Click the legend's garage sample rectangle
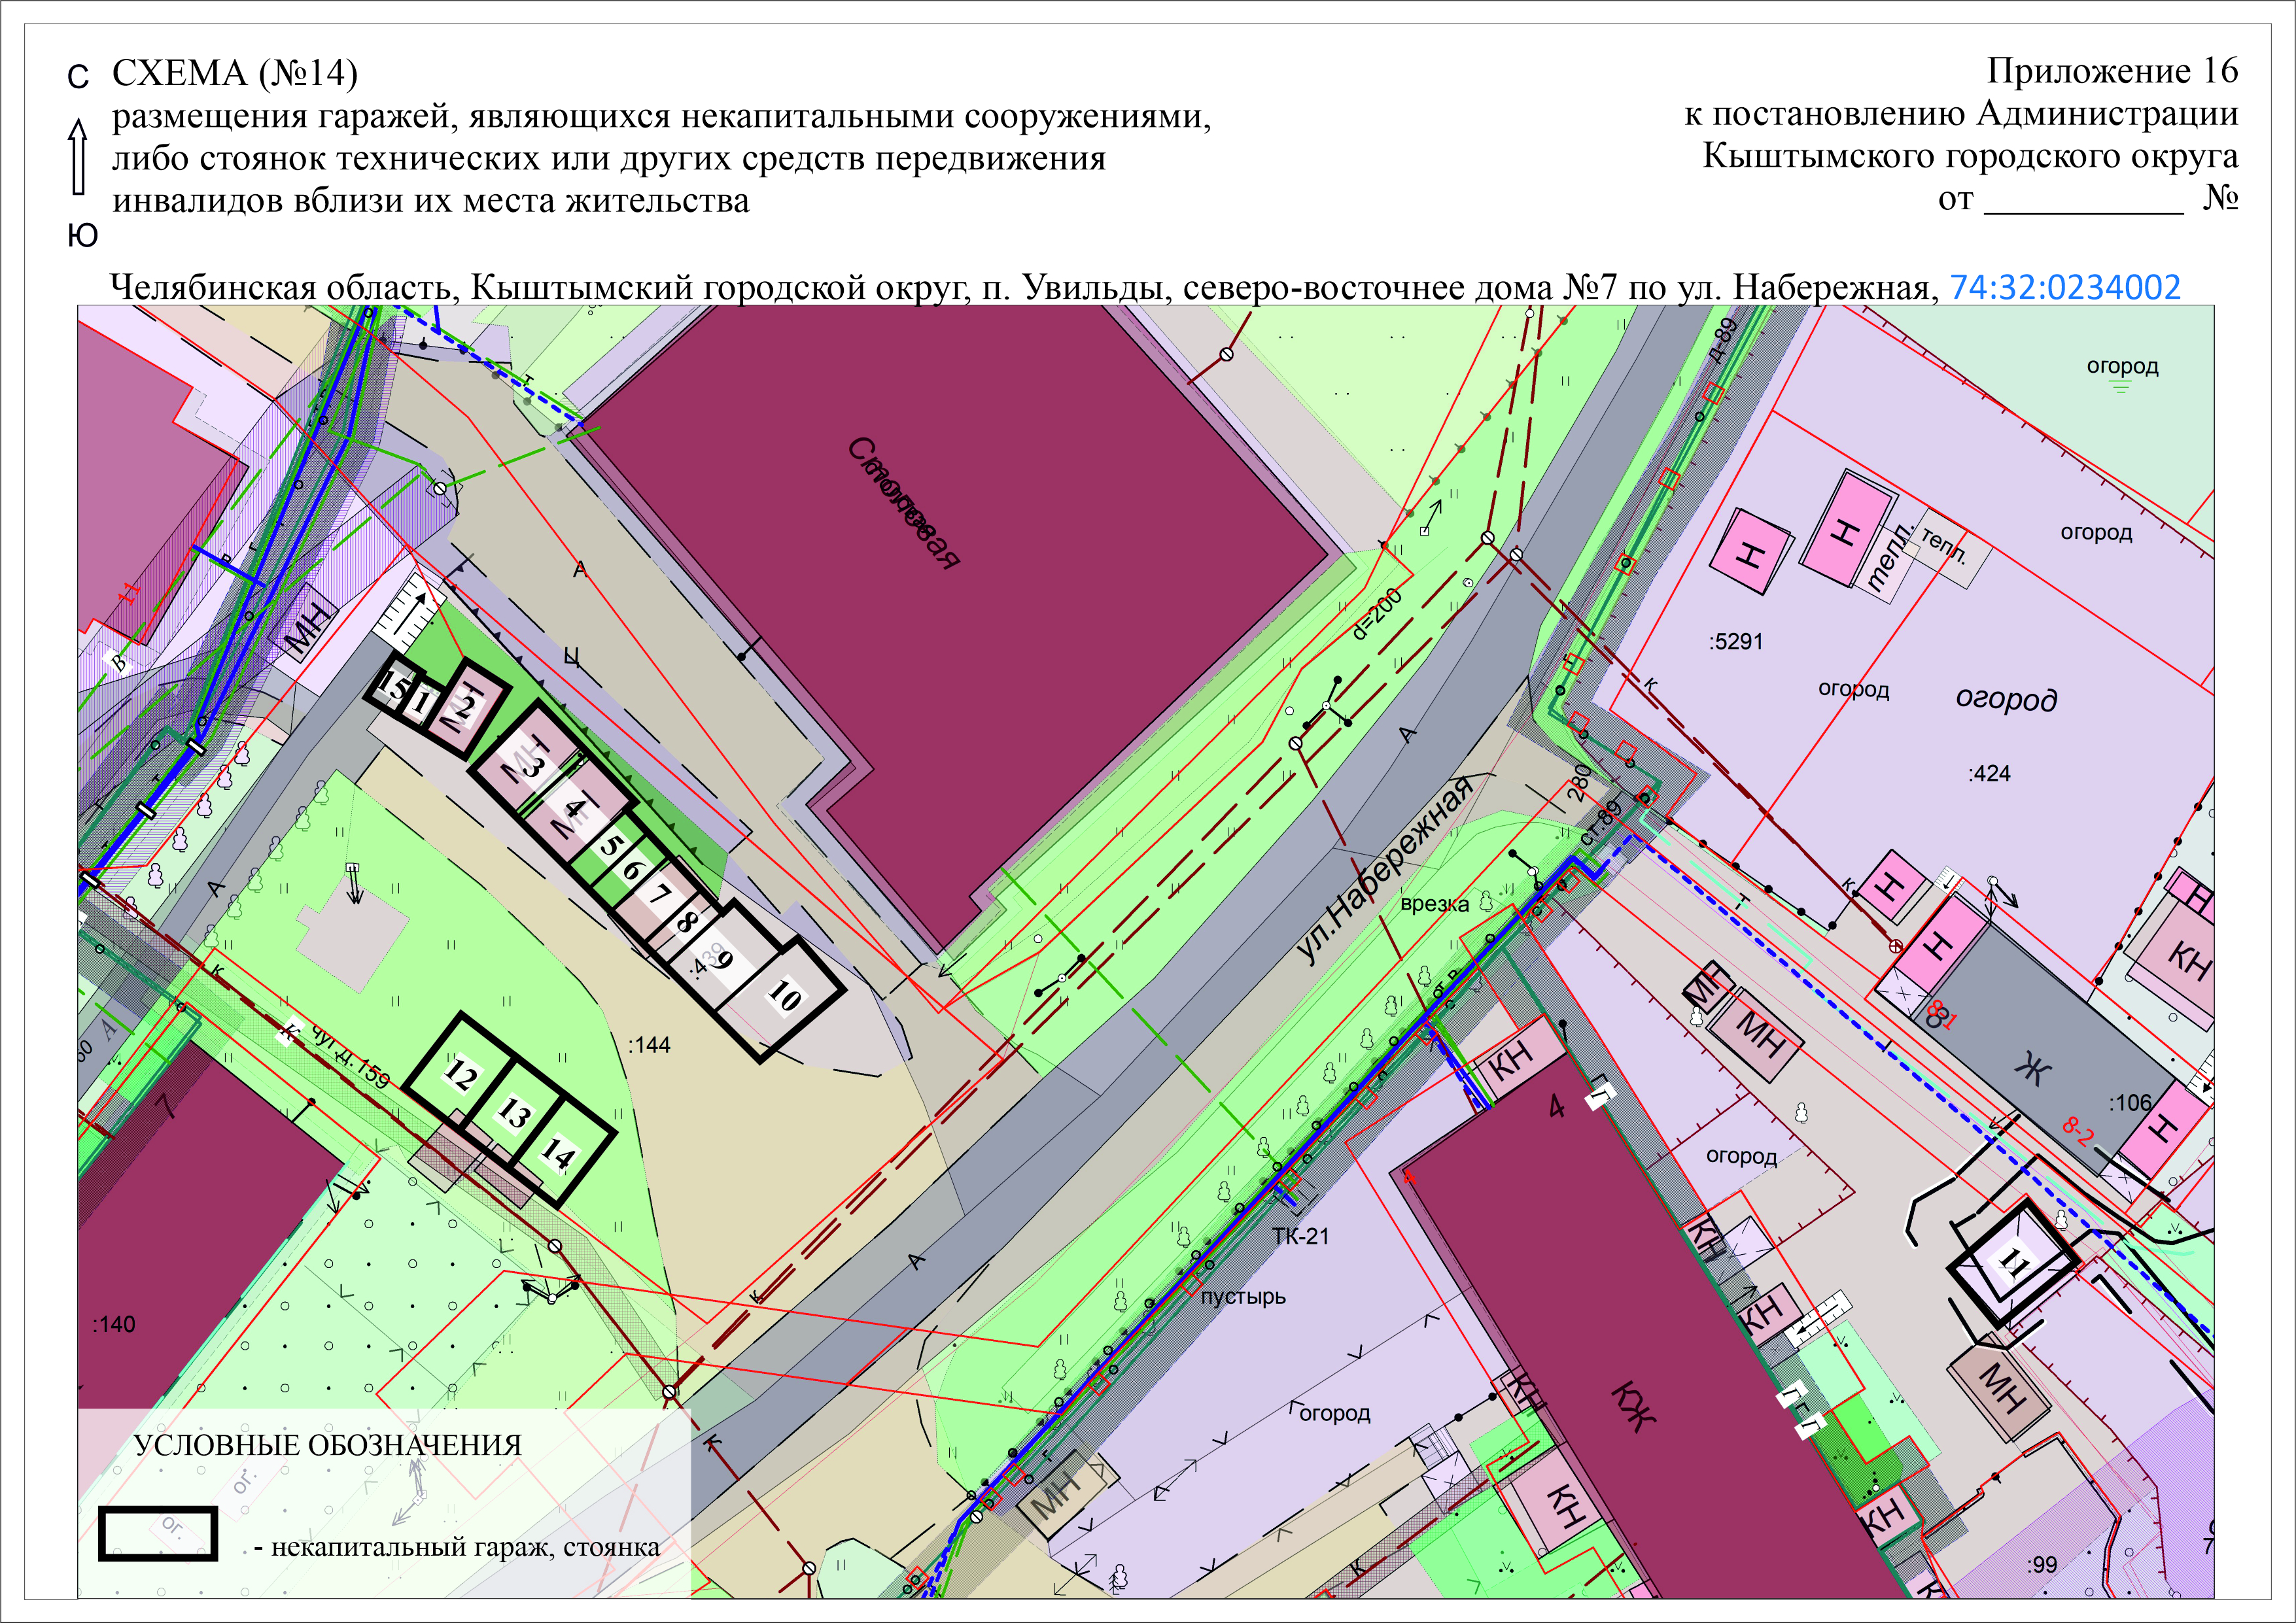2296x1623 pixels. click(x=158, y=1533)
